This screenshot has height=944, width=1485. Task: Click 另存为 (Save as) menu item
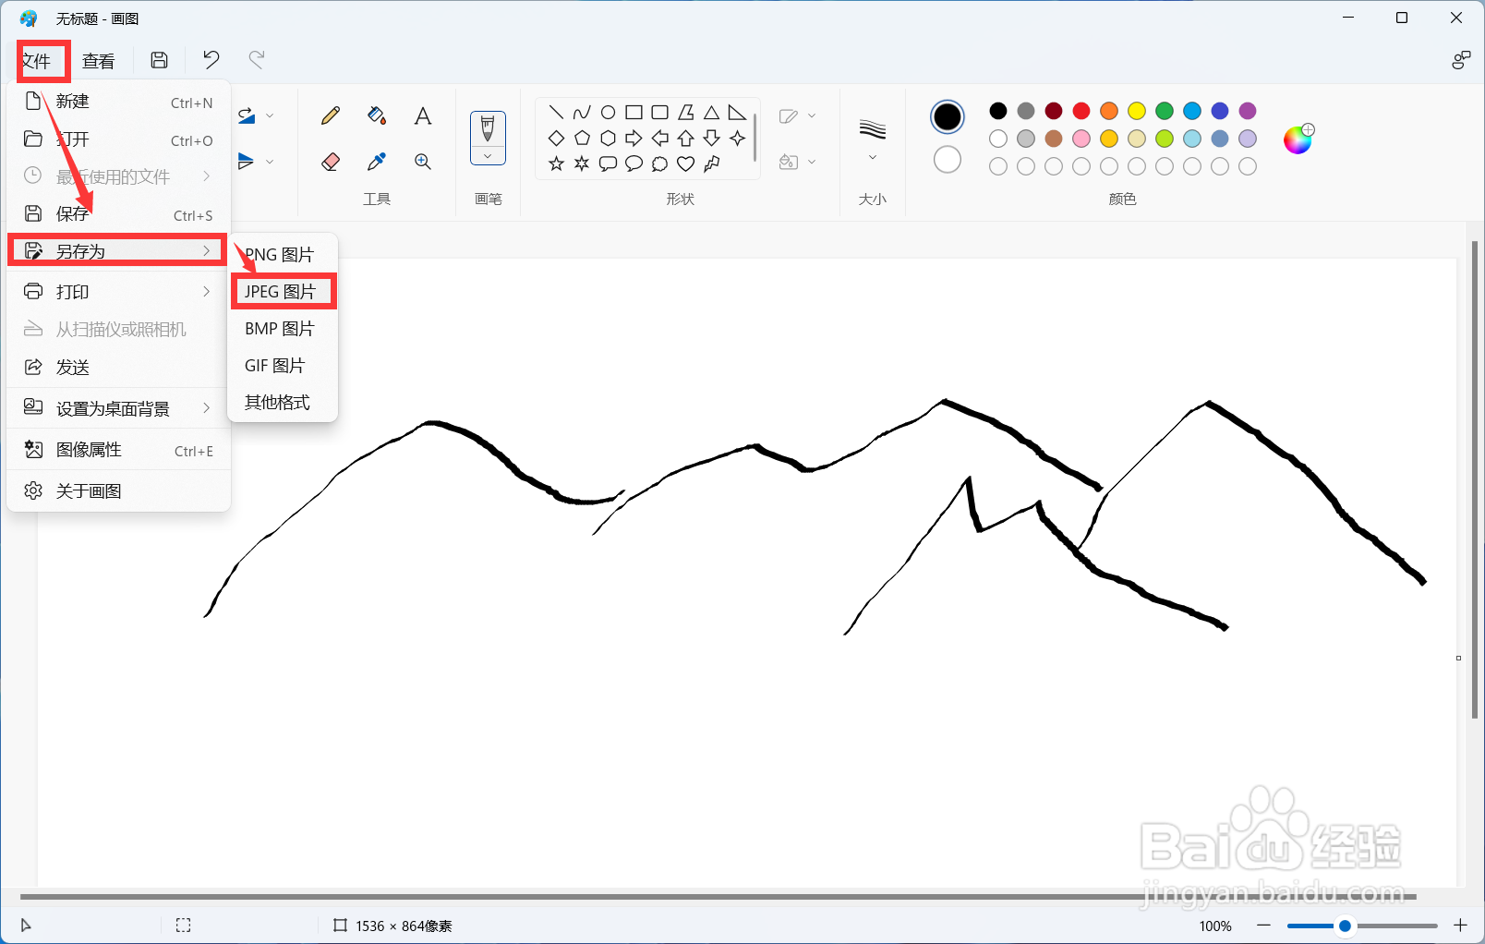point(118,251)
